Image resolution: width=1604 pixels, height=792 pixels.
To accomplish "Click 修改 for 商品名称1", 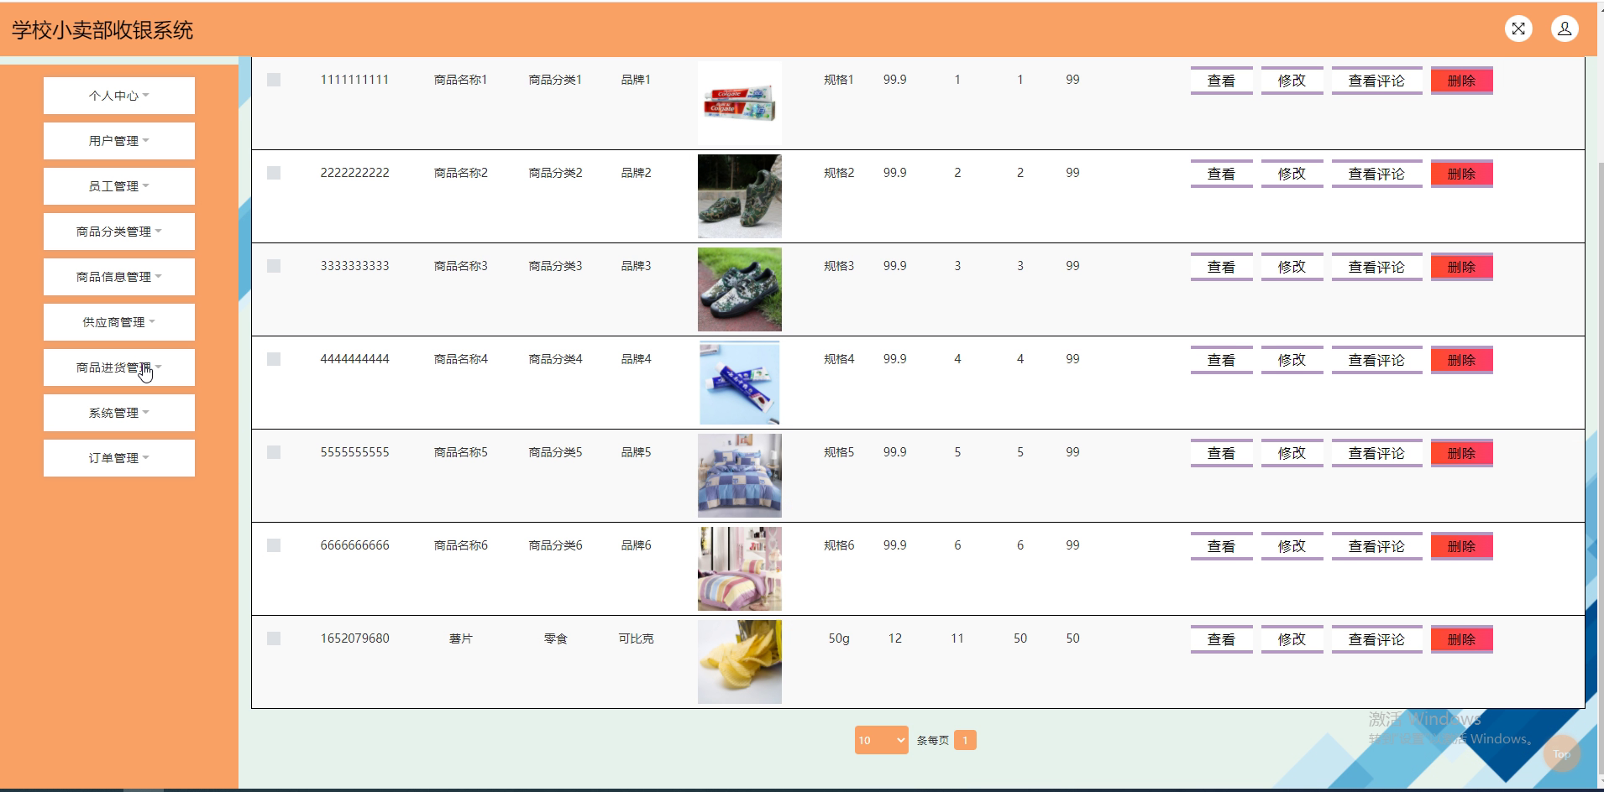I will coord(1292,81).
